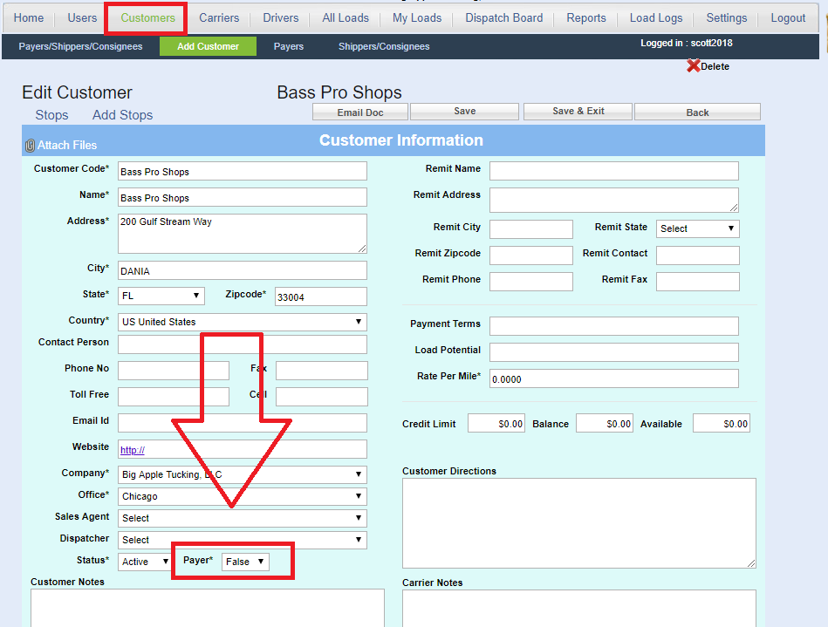828x627 pixels.
Task: Open the Sales Agent dropdown
Action: (x=242, y=518)
